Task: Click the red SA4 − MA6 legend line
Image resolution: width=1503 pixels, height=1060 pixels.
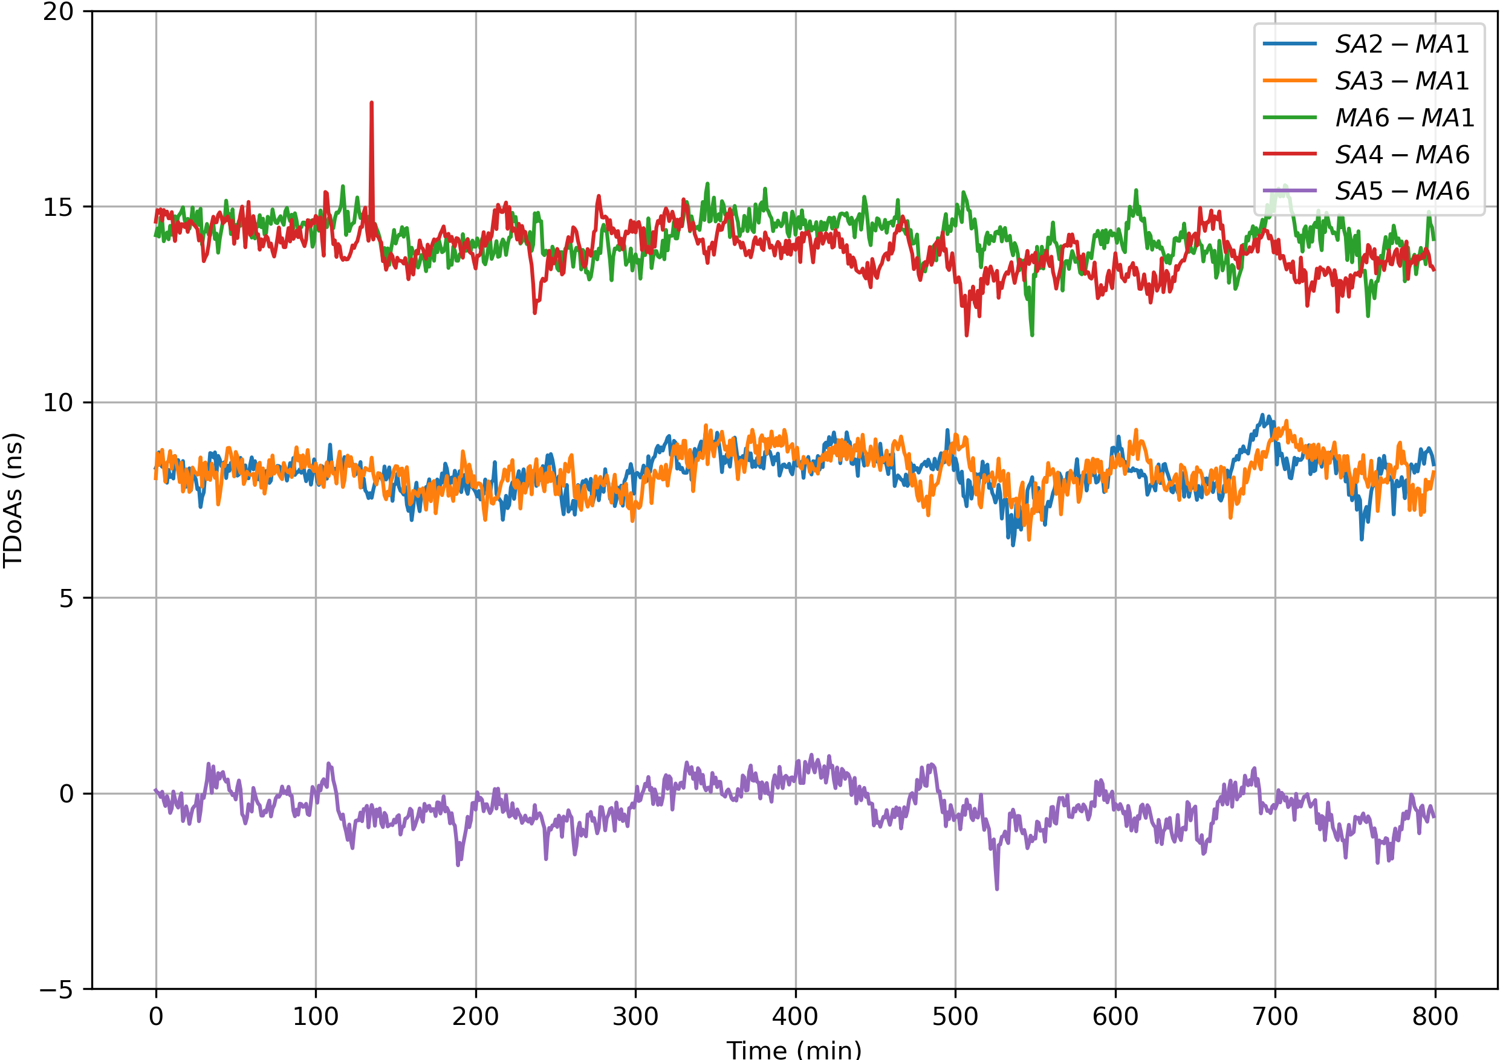Action: [x=1289, y=155]
